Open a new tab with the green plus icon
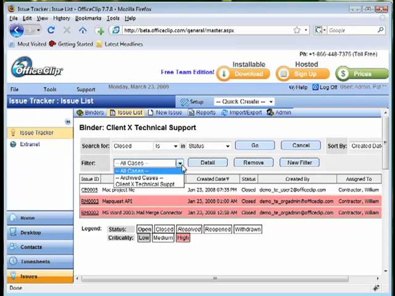This screenshot has height=296, width=395. coord(99,31)
